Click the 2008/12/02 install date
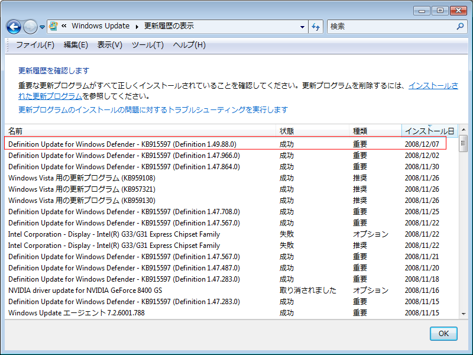The image size is (473, 355). (x=422, y=156)
